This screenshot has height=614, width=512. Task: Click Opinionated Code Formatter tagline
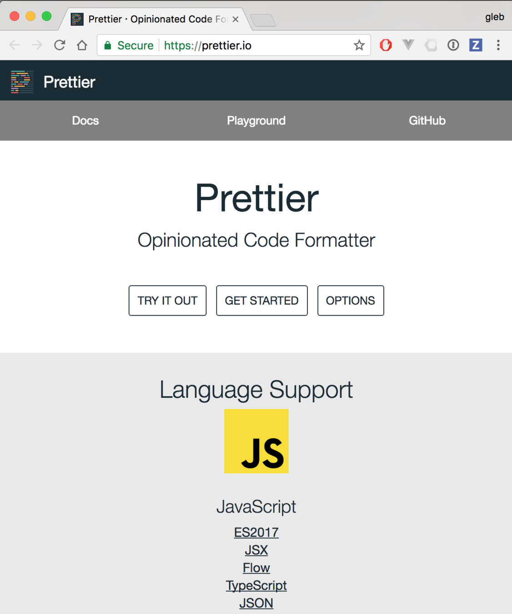click(256, 240)
